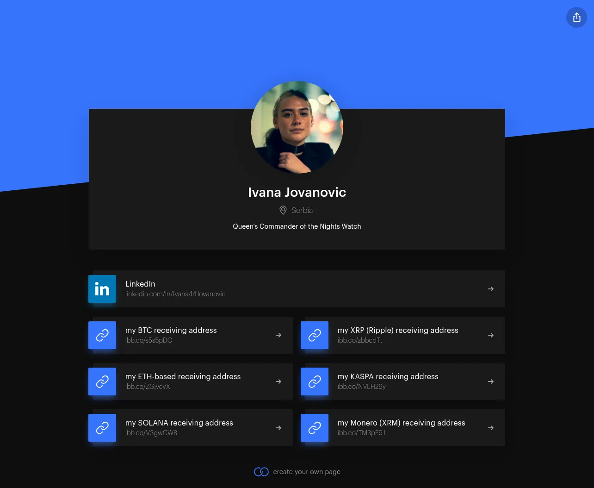Click chain icon beside KASPA receiving address
Viewport: 594px width, 488px height.
(315, 382)
